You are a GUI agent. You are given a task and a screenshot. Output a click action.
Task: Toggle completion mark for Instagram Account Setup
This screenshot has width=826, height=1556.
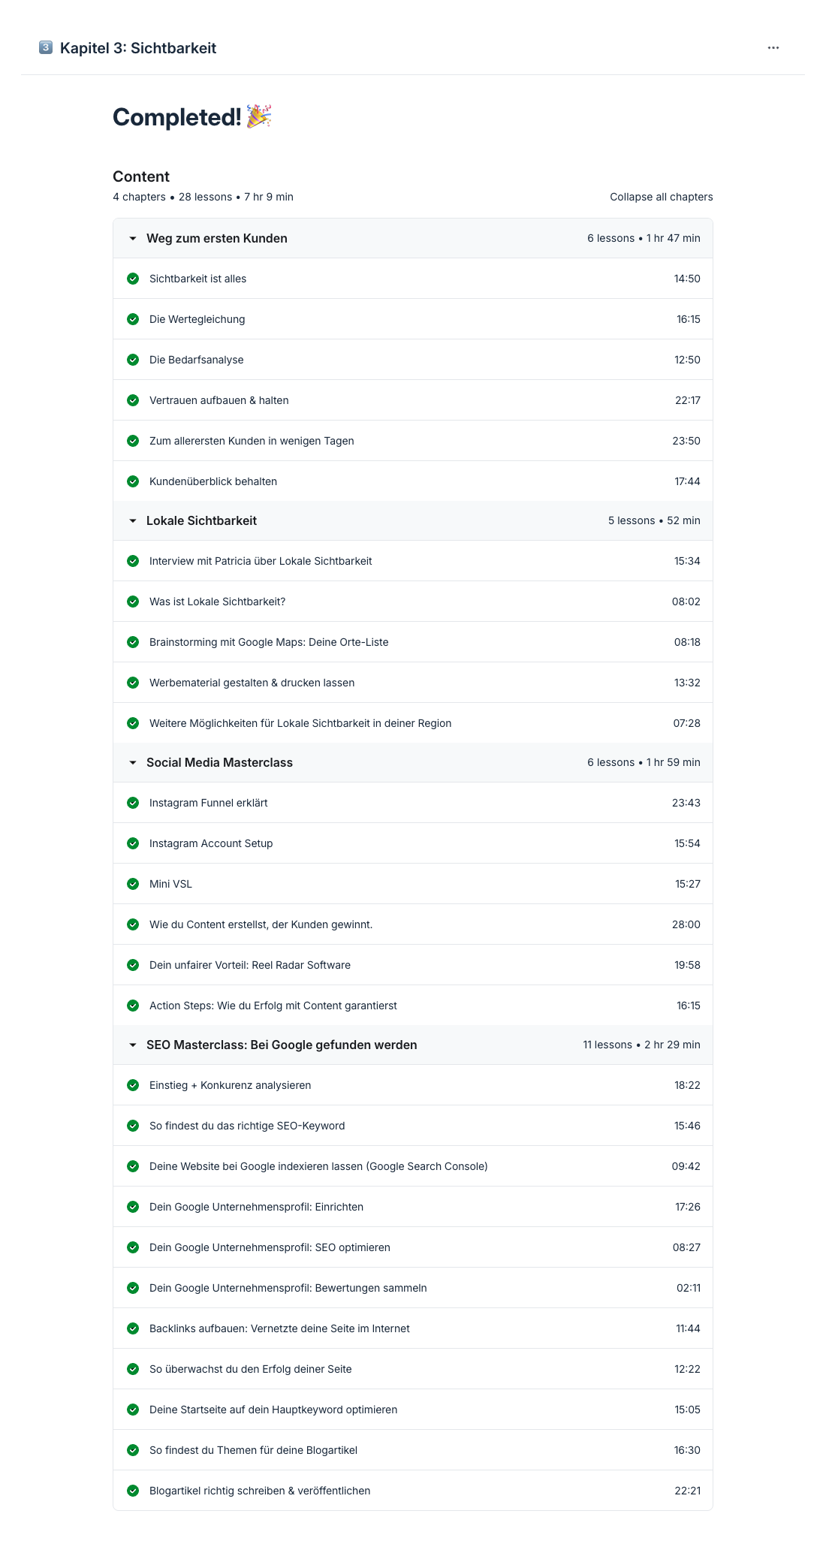point(133,843)
